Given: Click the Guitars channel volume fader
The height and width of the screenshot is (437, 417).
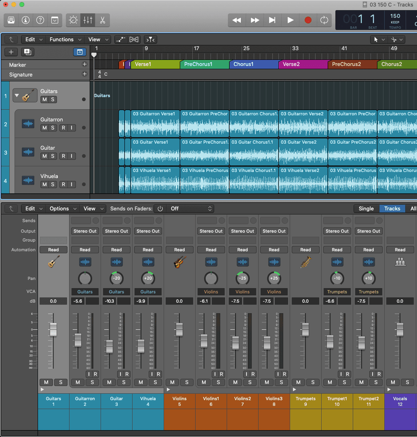Looking at the screenshot, I should [x=53, y=329].
